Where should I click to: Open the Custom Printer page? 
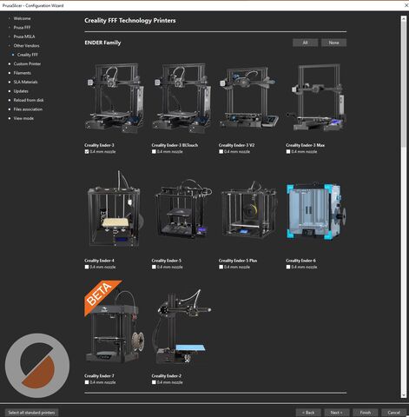click(x=27, y=63)
